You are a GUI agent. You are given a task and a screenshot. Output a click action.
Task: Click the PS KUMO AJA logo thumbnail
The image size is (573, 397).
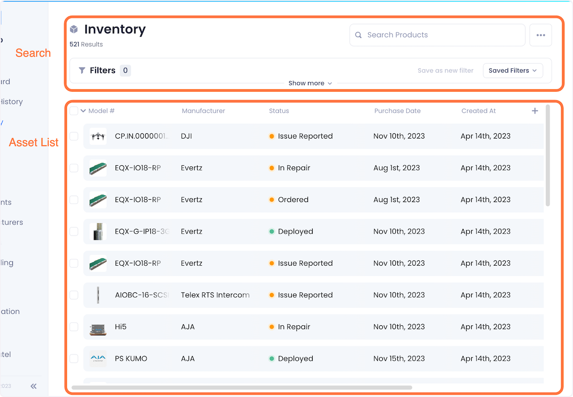point(98,359)
